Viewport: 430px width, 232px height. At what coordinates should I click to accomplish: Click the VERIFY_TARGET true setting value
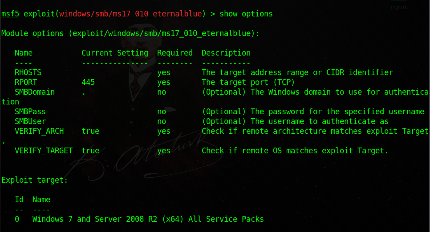pyautogui.click(x=90, y=151)
